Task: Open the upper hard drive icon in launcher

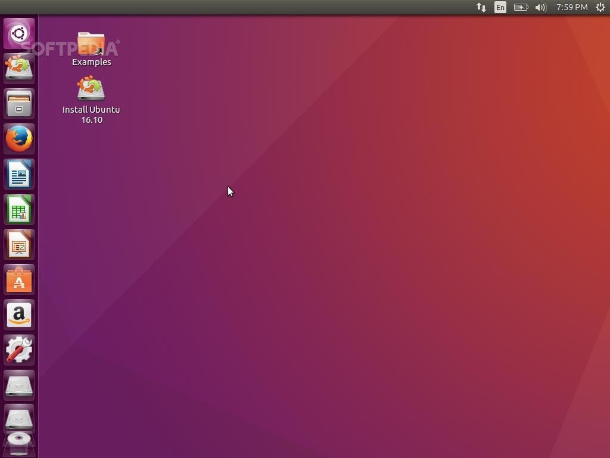Action: pos(19,385)
